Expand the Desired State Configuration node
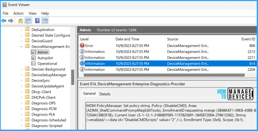The width and height of the screenshot is (258, 131). point(21,35)
